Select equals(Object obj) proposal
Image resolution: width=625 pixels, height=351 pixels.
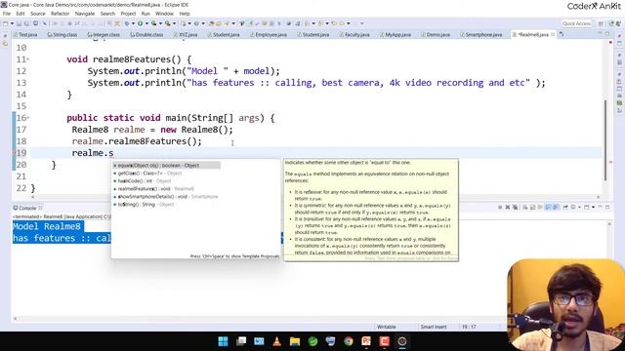(x=166, y=165)
